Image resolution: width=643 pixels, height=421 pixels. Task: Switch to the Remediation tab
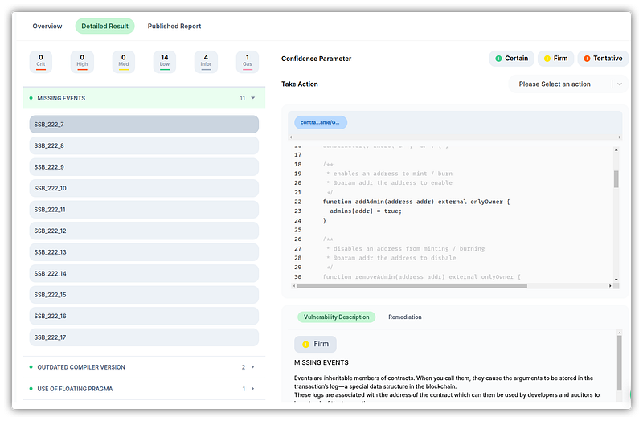(405, 317)
